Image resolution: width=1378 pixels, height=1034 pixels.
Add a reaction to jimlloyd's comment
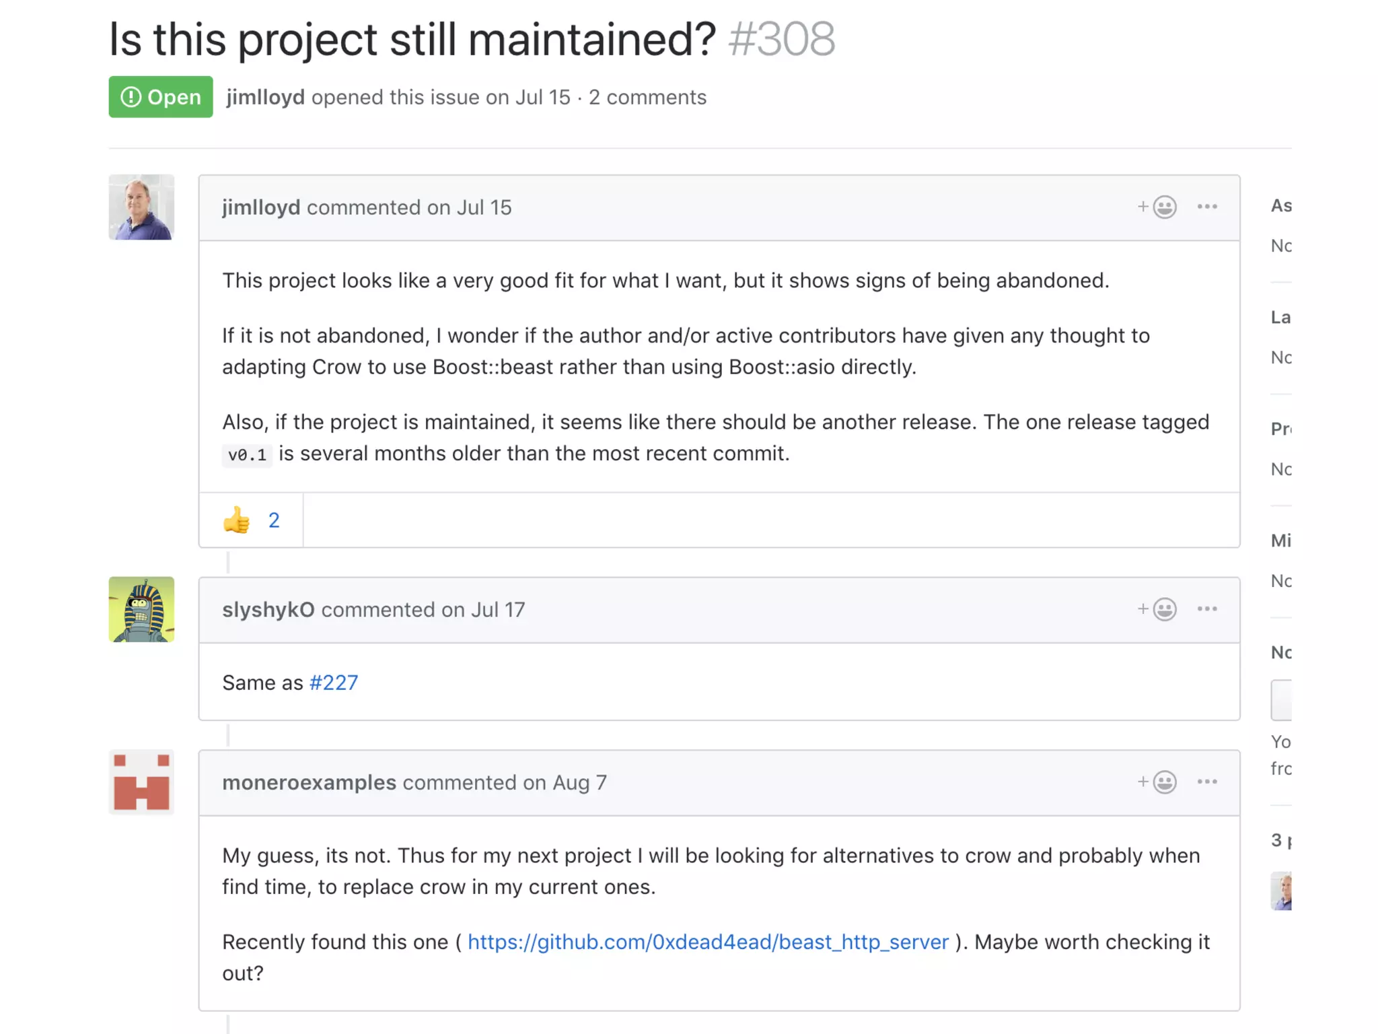click(x=1157, y=207)
